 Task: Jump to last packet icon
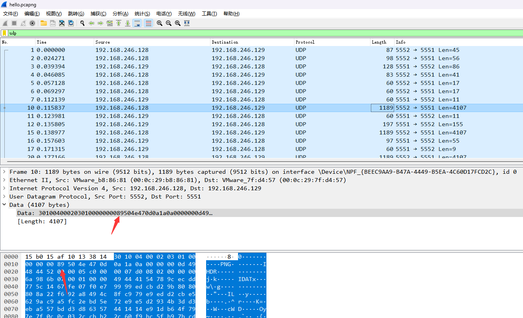128,23
